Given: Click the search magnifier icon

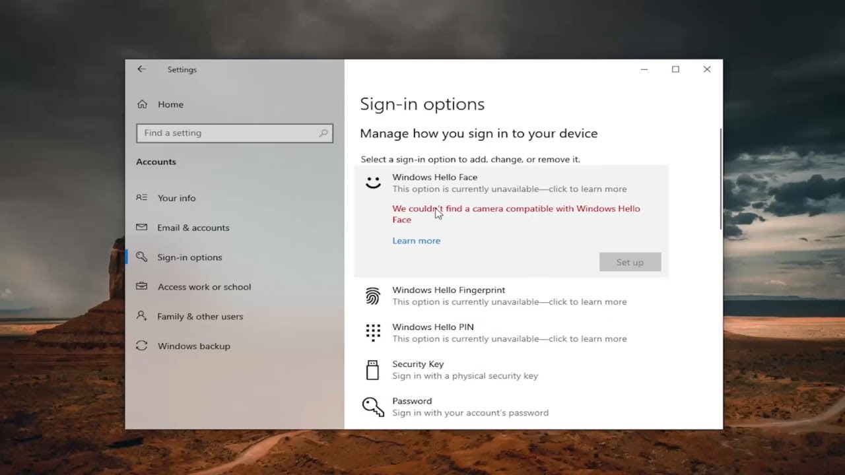Looking at the screenshot, I should coord(323,133).
